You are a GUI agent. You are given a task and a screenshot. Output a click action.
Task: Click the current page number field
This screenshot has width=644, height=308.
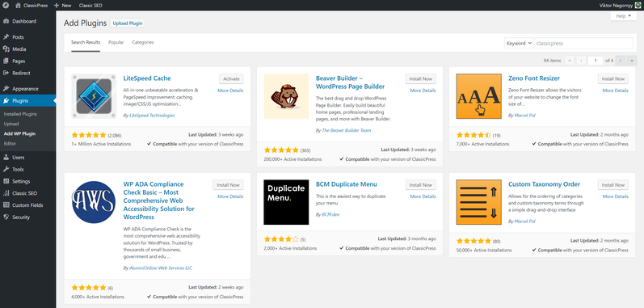point(596,61)
